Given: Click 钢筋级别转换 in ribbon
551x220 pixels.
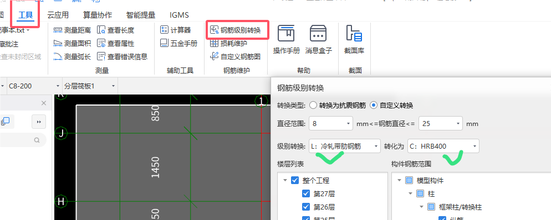Looking at the screenshot, I should click(x=235, y=30).
